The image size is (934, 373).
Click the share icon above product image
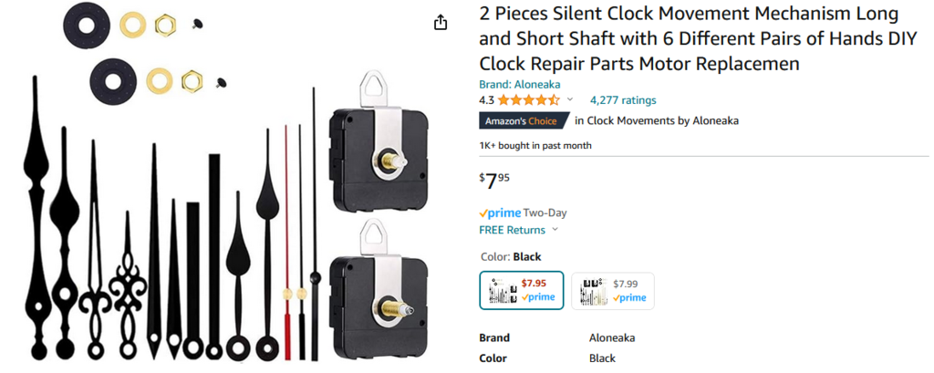pos(441,22)
